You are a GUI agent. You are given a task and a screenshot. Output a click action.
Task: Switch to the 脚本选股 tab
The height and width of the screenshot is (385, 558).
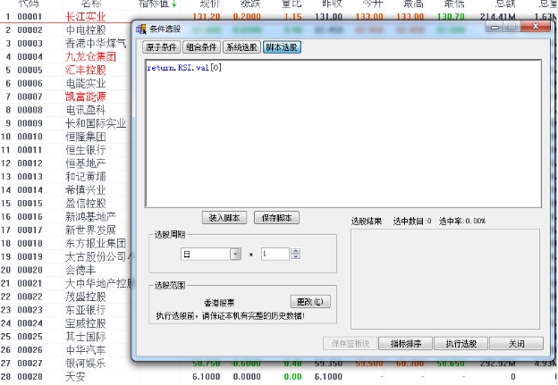282,46
